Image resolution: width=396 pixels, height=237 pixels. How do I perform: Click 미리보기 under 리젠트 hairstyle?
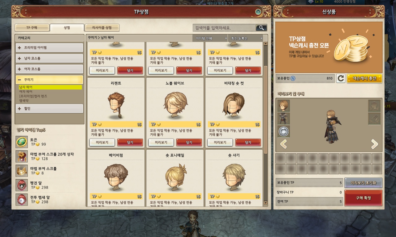click(102, 142)
